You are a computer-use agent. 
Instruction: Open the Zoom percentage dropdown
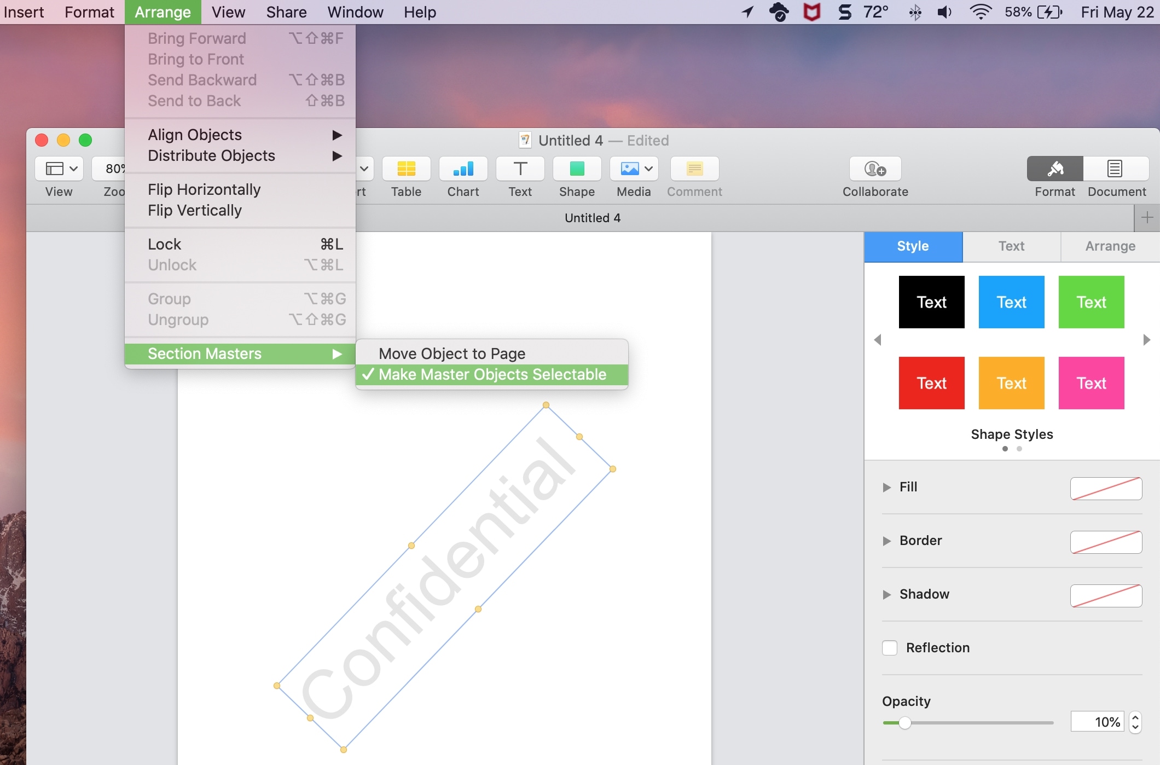[x=109, y=169]
